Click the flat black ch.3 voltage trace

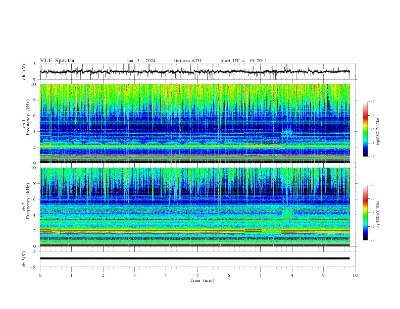(194, 259)
